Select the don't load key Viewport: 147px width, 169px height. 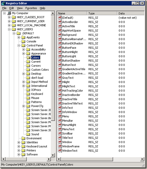pyautogui.click(x=37, y=78)
